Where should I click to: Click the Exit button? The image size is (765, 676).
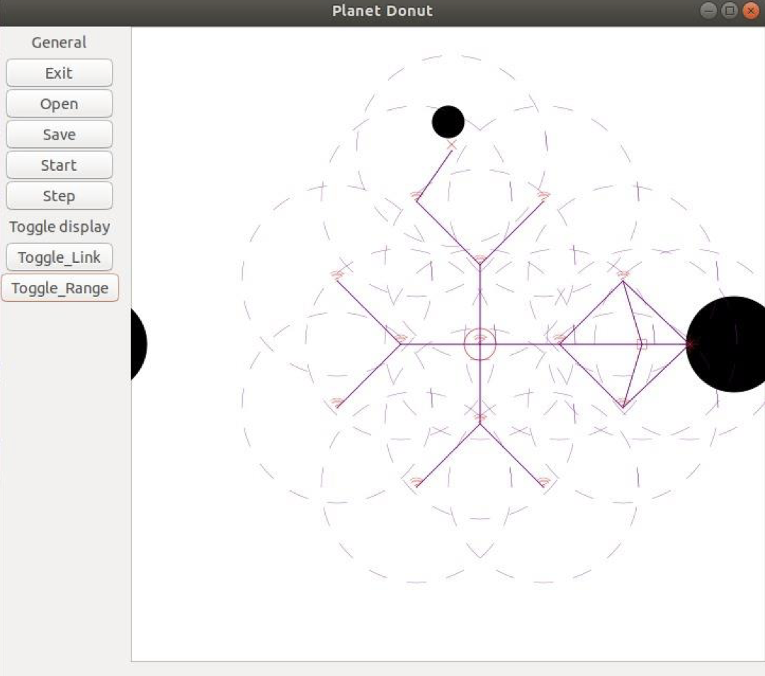[59, 73]
